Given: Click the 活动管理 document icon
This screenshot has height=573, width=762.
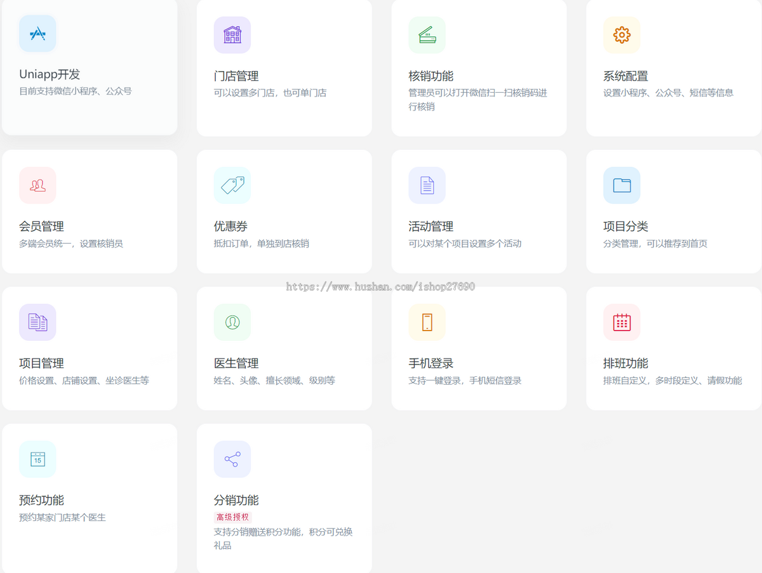Looking at the screenshot, I should pyautogui.click(x=427, y=185).
